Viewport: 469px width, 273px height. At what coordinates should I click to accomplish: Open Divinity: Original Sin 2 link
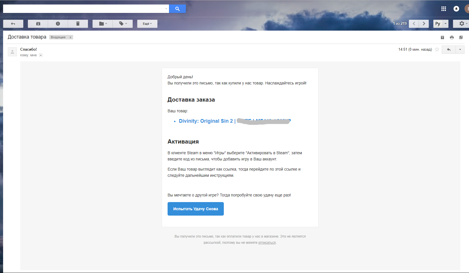(x=206, y=121)
